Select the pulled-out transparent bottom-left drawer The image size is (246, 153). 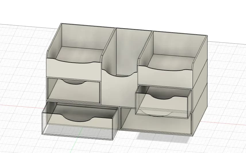coord(80,120)
